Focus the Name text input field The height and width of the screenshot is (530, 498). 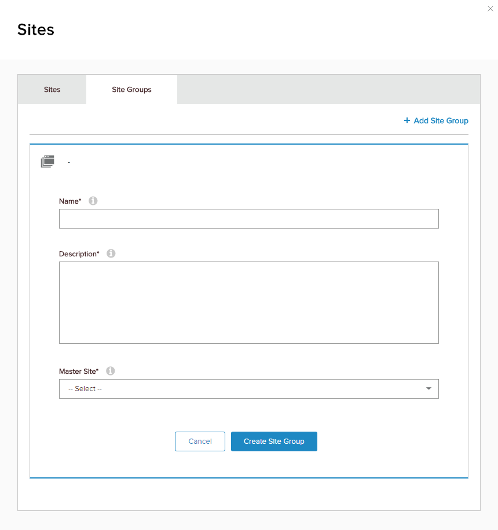pos(248,219)
